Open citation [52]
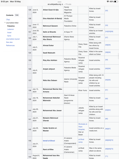 coord(107,11)
